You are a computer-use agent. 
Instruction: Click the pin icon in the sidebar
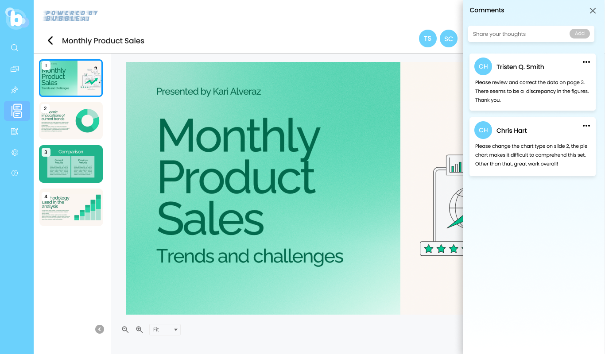click(15, 90)
